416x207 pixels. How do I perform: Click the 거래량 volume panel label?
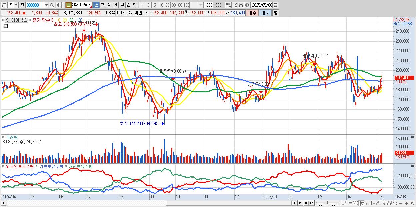pos(12,137)
